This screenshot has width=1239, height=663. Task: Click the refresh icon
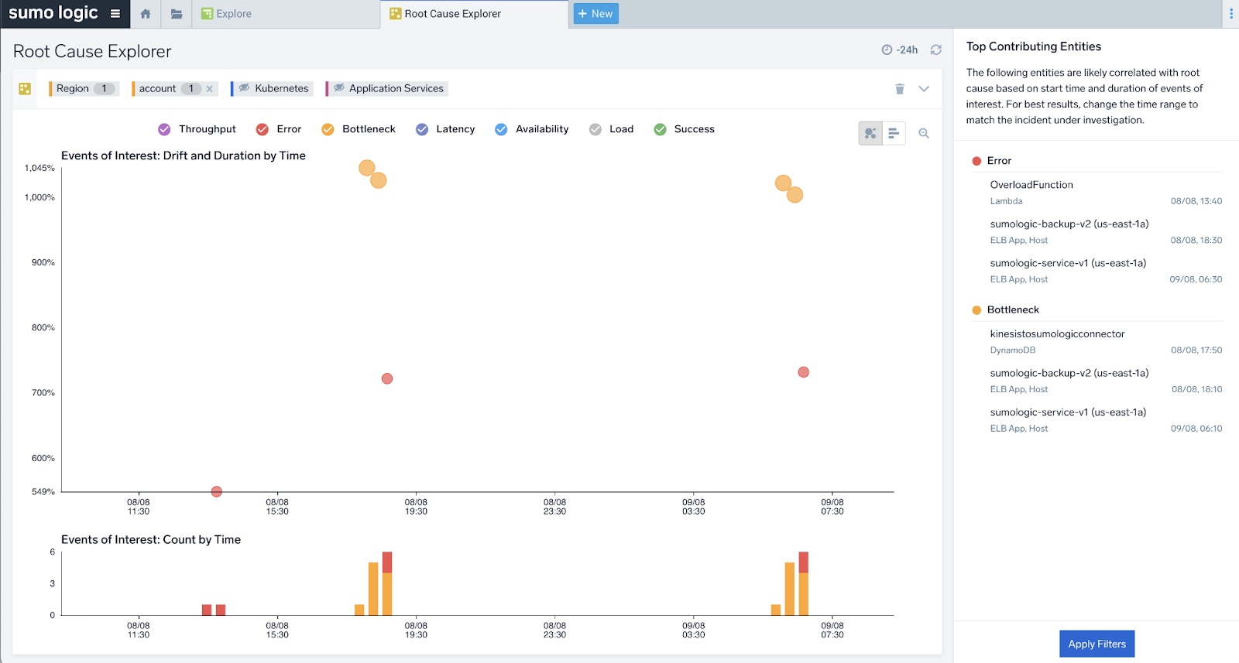[x=935, y=50]
